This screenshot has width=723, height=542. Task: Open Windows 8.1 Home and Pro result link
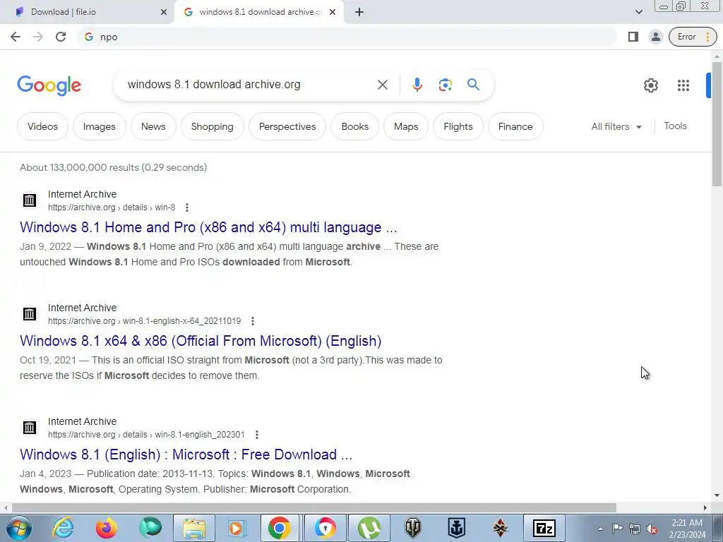point(208,227)
